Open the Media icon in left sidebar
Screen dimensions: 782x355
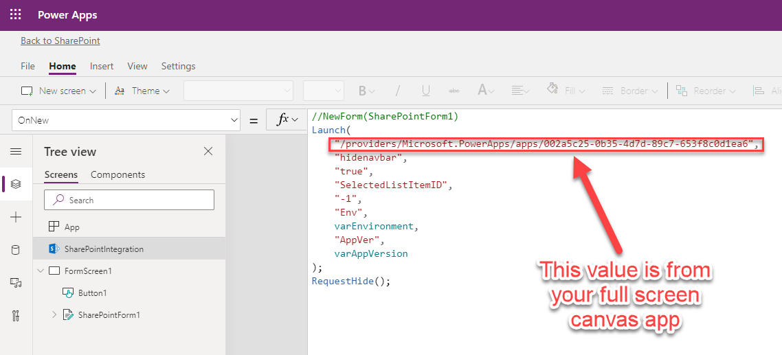pos(16,283)
